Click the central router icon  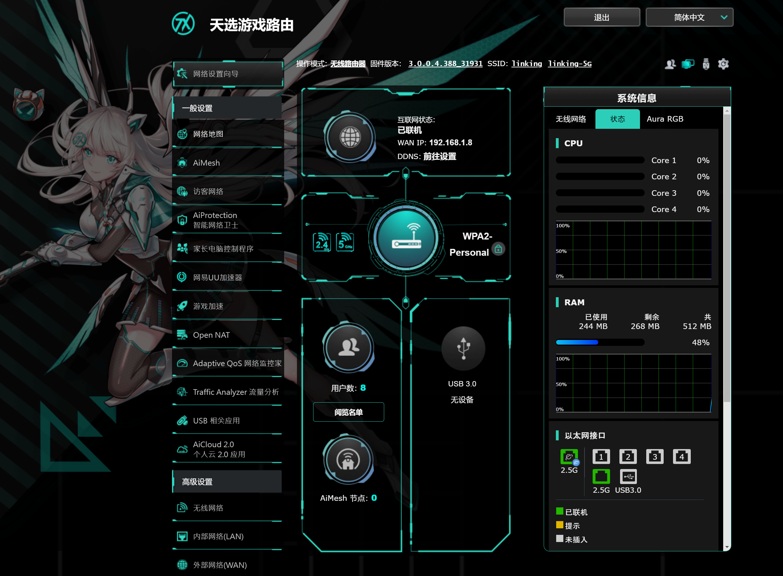(406, 239)
